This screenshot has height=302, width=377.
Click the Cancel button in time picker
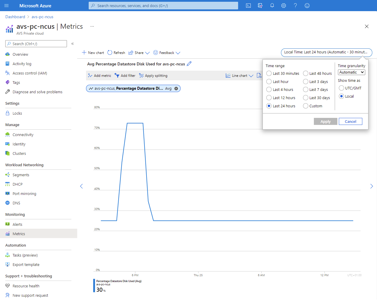coord(350,121)
